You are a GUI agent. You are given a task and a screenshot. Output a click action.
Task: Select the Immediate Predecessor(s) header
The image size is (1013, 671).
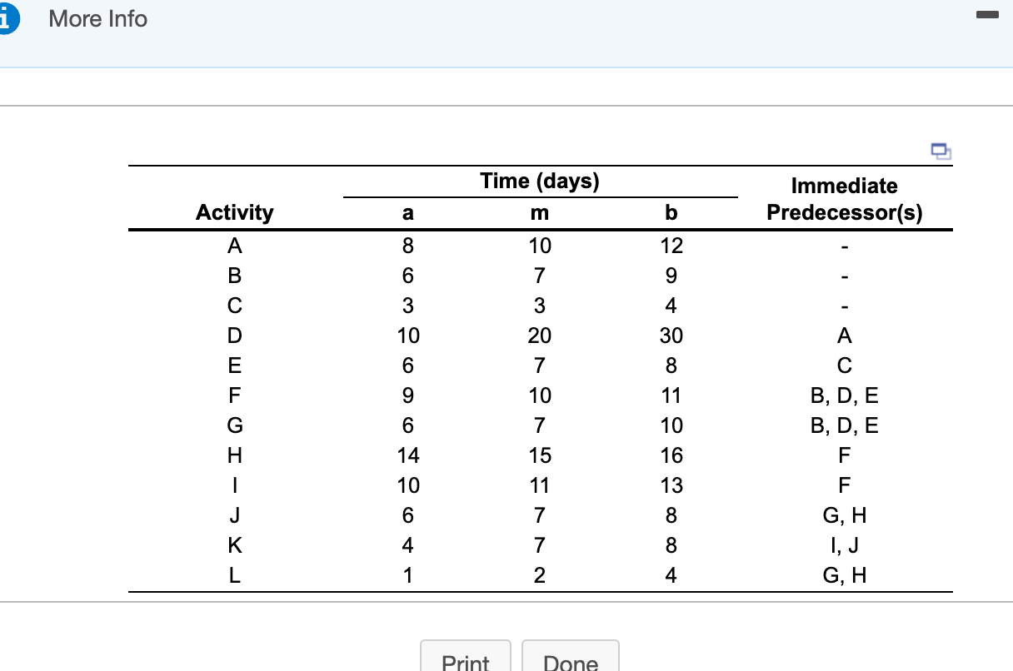coord(844,198)
